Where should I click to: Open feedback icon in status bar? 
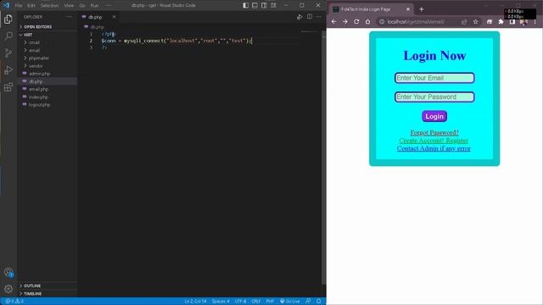308,302
